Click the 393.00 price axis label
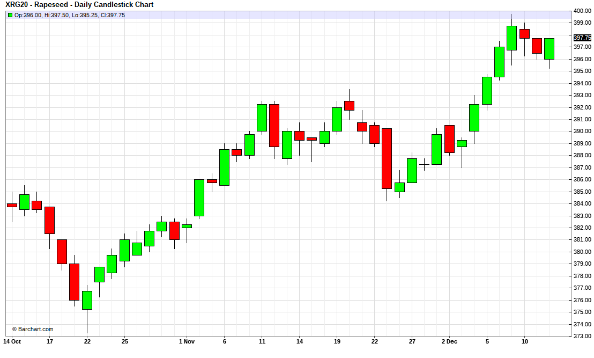This screenshot has height=358, width=594. [582, 95]
